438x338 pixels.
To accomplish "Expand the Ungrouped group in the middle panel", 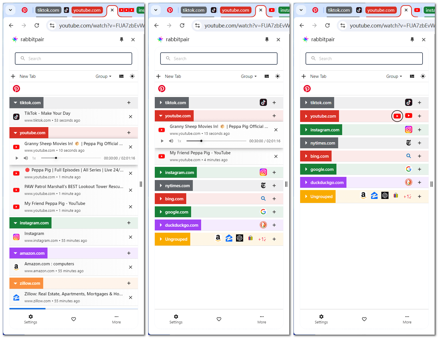I will tap(161, 239).
